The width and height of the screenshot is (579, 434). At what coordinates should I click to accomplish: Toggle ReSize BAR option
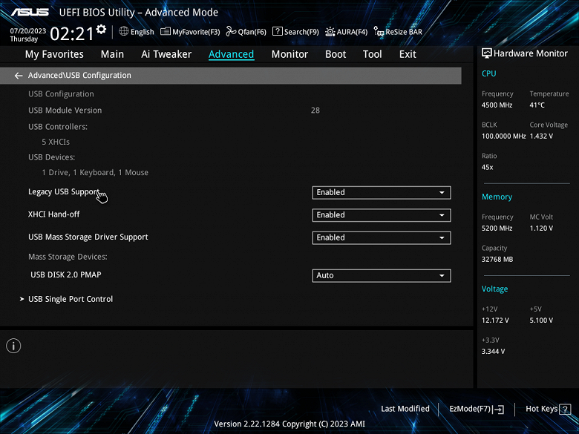pos(398,32)
